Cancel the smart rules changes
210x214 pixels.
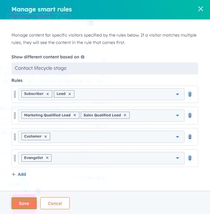coord(55,203)
